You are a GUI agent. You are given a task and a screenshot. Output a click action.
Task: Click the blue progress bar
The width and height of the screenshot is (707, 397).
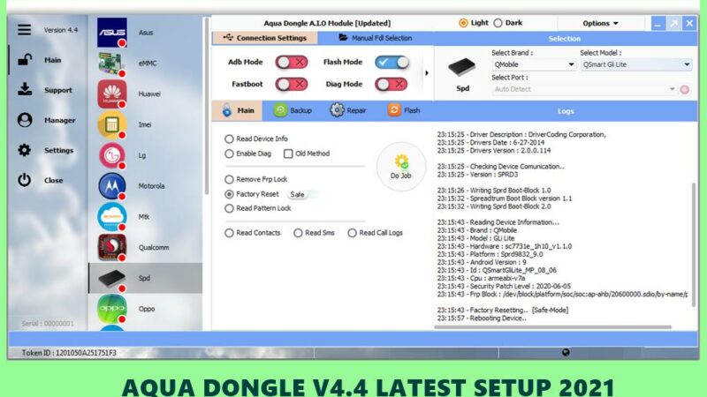tap(353, 339)
